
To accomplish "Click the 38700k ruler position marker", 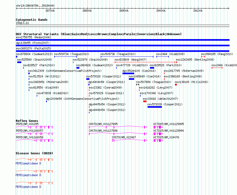I will coord(50,11).
